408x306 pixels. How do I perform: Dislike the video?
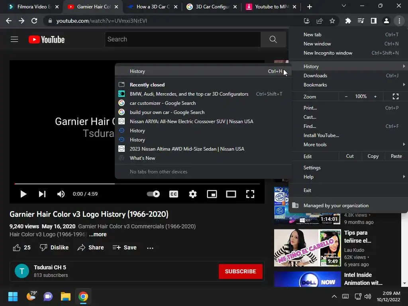[x=54, y=247]
